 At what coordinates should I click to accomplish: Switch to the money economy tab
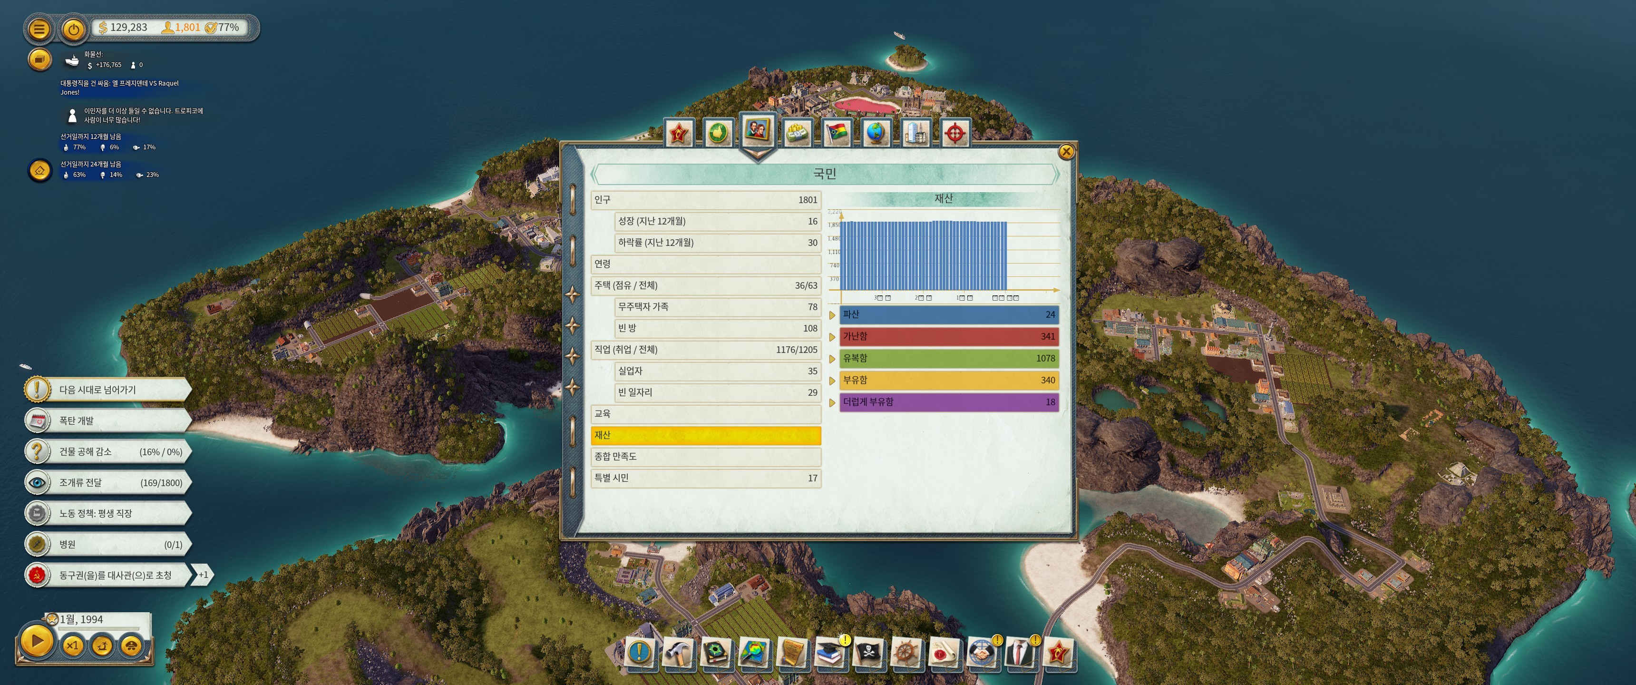[797, 133]
